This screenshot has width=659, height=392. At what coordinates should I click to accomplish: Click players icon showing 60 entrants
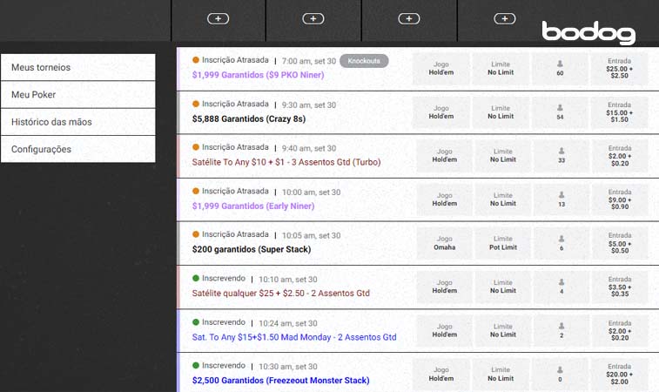(x=559, y=64)
